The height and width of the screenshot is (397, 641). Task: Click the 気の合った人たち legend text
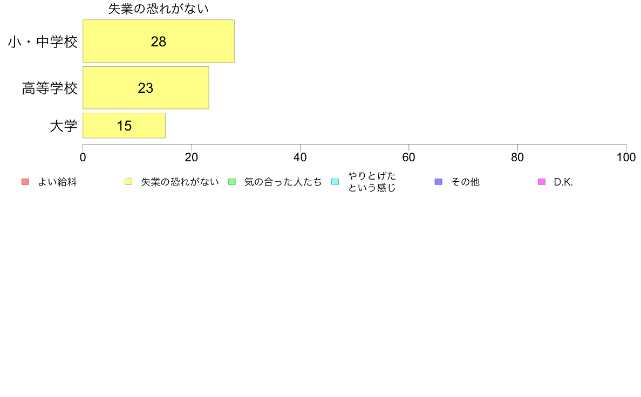[x=283, y=182]
